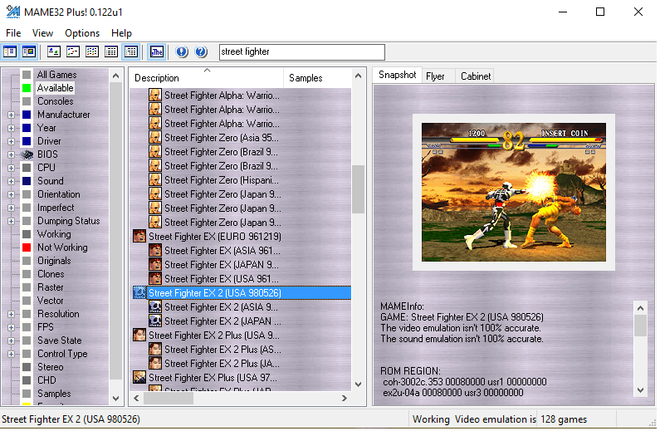Toggle the ',The' prefix sorting icon
The image size is (660, 431).
click(x=157, y=51)
